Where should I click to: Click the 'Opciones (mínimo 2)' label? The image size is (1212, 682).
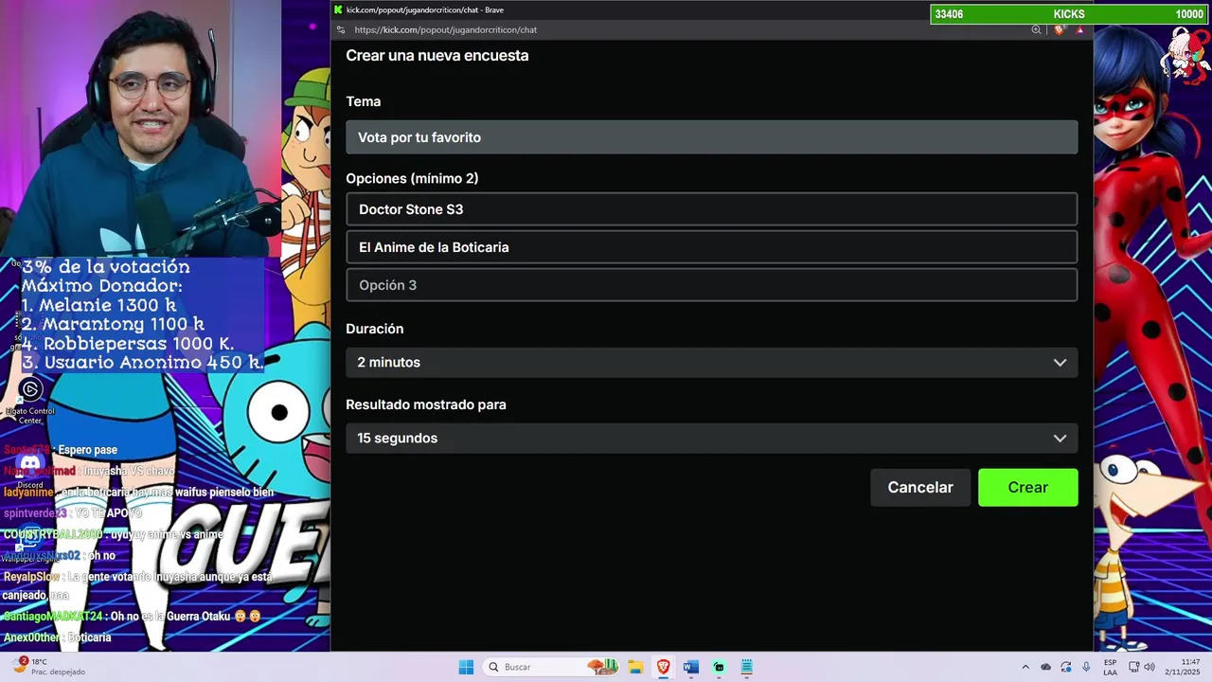(412, 178)
